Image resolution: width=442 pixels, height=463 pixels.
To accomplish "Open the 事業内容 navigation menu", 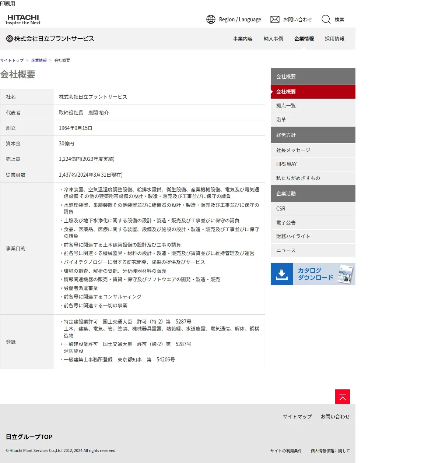I will point(243,39).
